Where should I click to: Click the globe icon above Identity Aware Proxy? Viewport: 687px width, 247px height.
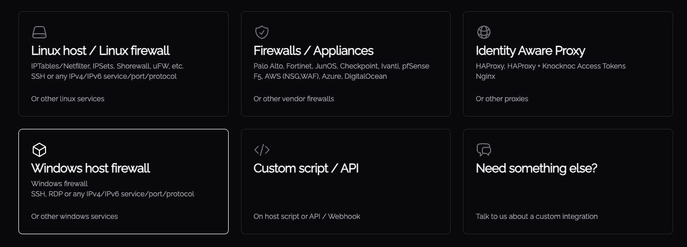pyautogui.click(x=484, y=32)
